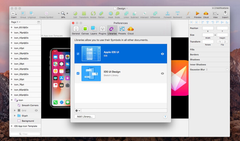Expand the icon_76pt@2x layer
This screenshot has height=141, width=240.
pyautogui.click(x=12, y=33)
